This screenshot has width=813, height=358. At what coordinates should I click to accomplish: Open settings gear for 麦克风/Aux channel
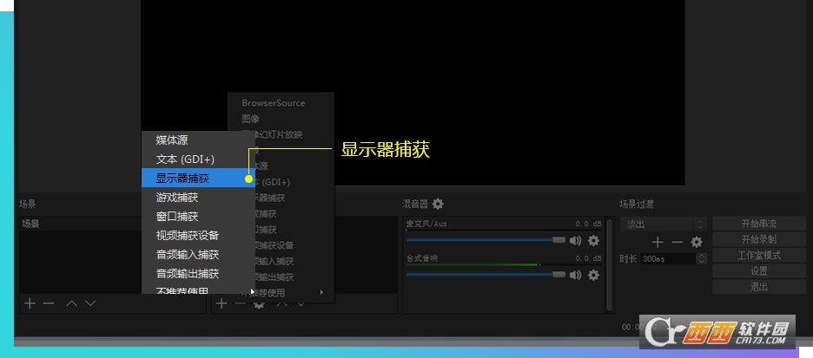594,240
